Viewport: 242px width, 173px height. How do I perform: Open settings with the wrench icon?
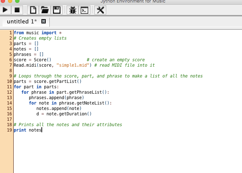point(100,10)
